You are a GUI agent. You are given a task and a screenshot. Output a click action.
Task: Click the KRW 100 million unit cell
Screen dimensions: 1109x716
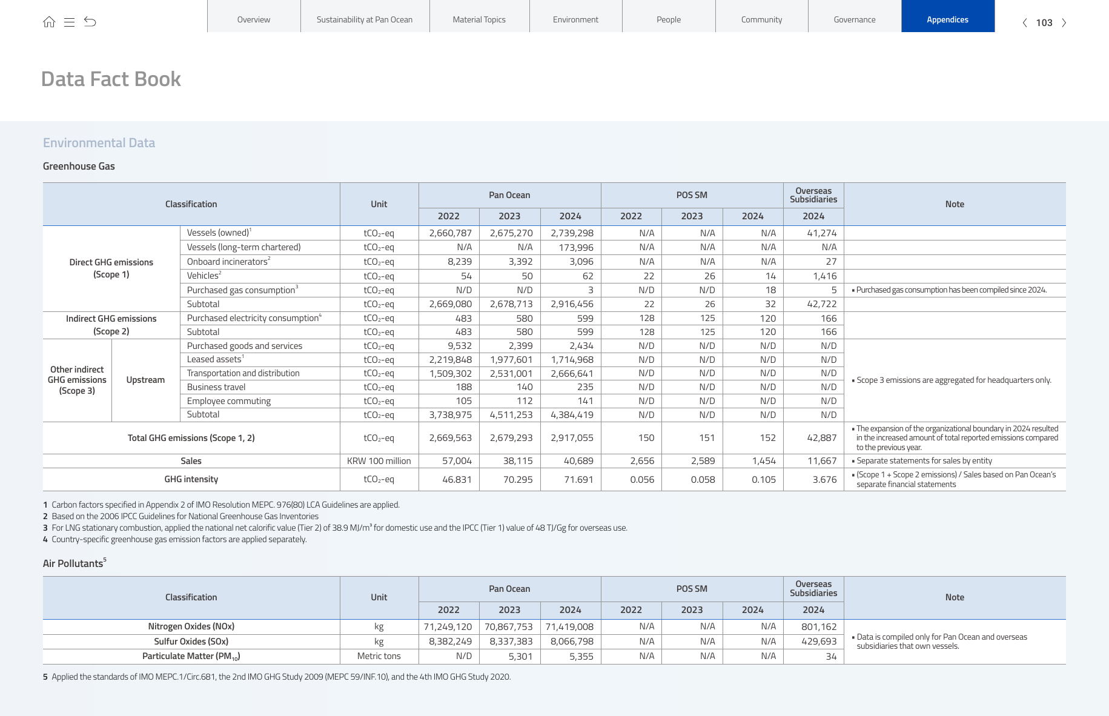pos(379,461)
